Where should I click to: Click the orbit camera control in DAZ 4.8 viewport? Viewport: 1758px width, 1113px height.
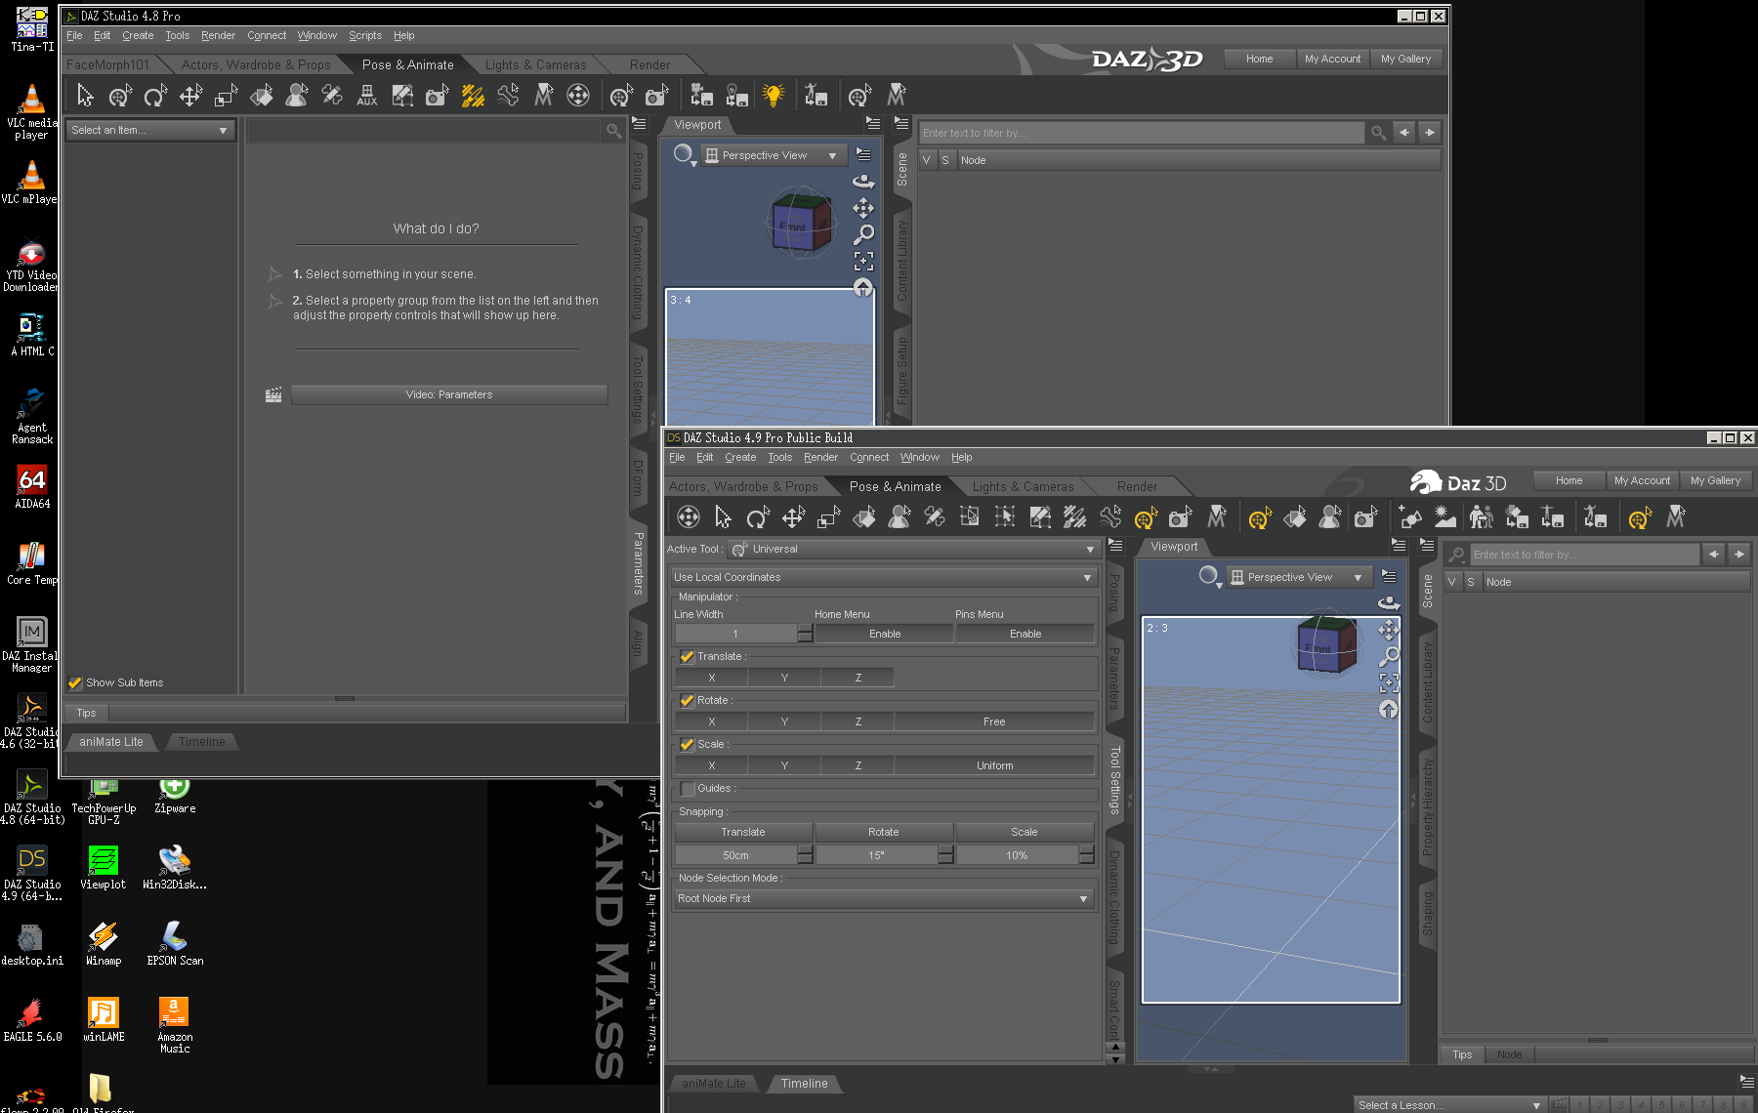[863, 181]
